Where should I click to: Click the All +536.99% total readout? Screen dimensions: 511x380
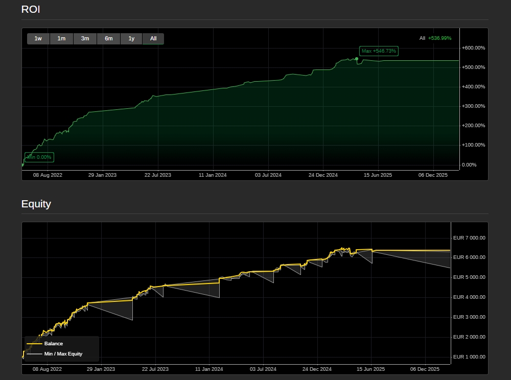coord(435,38)
